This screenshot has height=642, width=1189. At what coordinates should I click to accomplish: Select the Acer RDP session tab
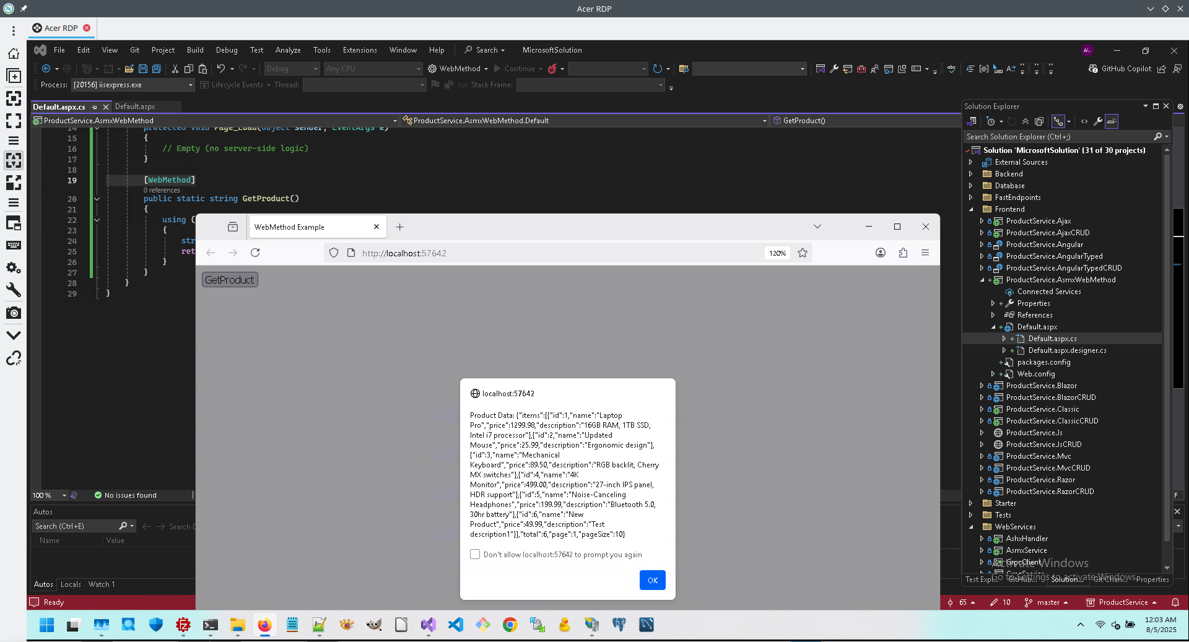coord(61,28)
